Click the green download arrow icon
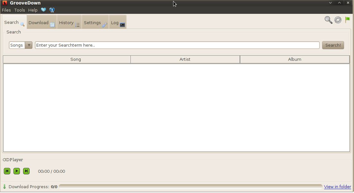The image size is (354, 193). coord(4,187)
